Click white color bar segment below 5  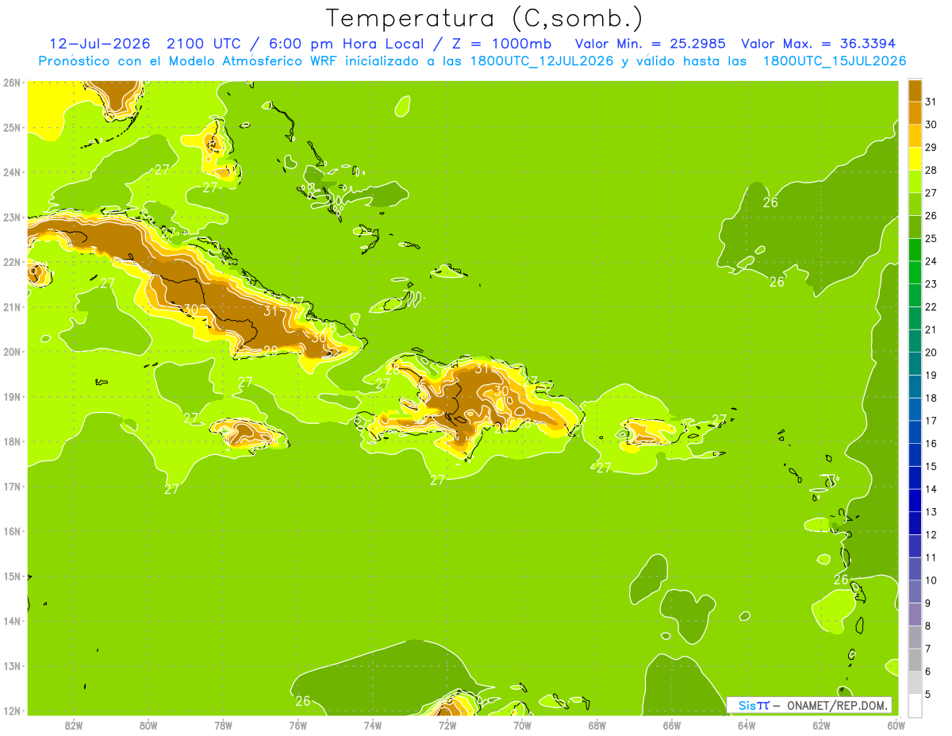[915, 705]
